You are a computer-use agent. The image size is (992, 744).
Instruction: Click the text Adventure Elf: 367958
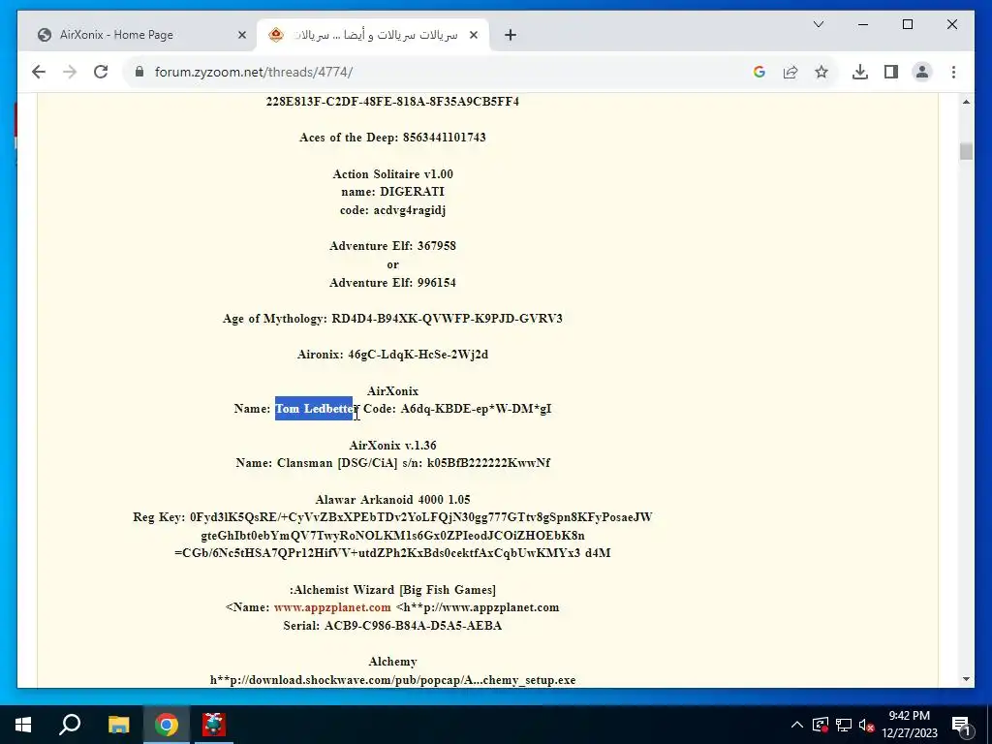(x=392, y=246)
